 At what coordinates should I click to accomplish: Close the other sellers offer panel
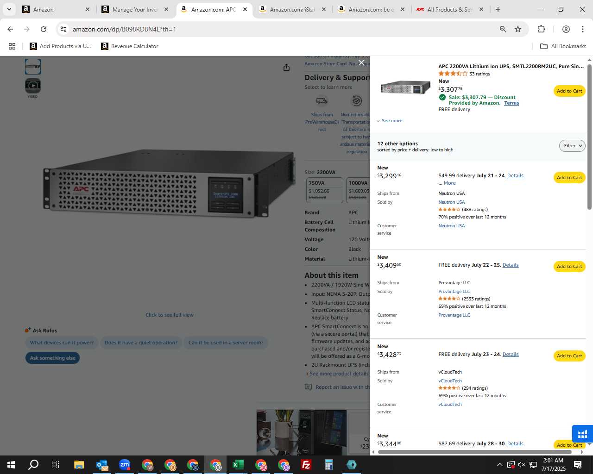361,62
